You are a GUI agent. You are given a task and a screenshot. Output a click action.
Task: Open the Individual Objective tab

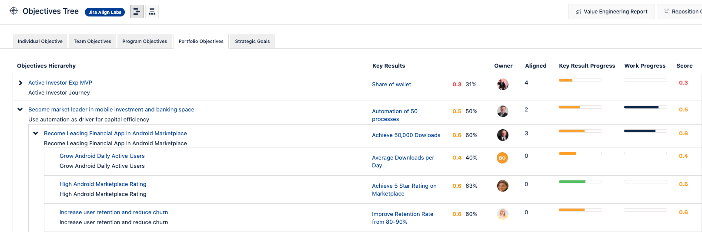pos(40,41)
